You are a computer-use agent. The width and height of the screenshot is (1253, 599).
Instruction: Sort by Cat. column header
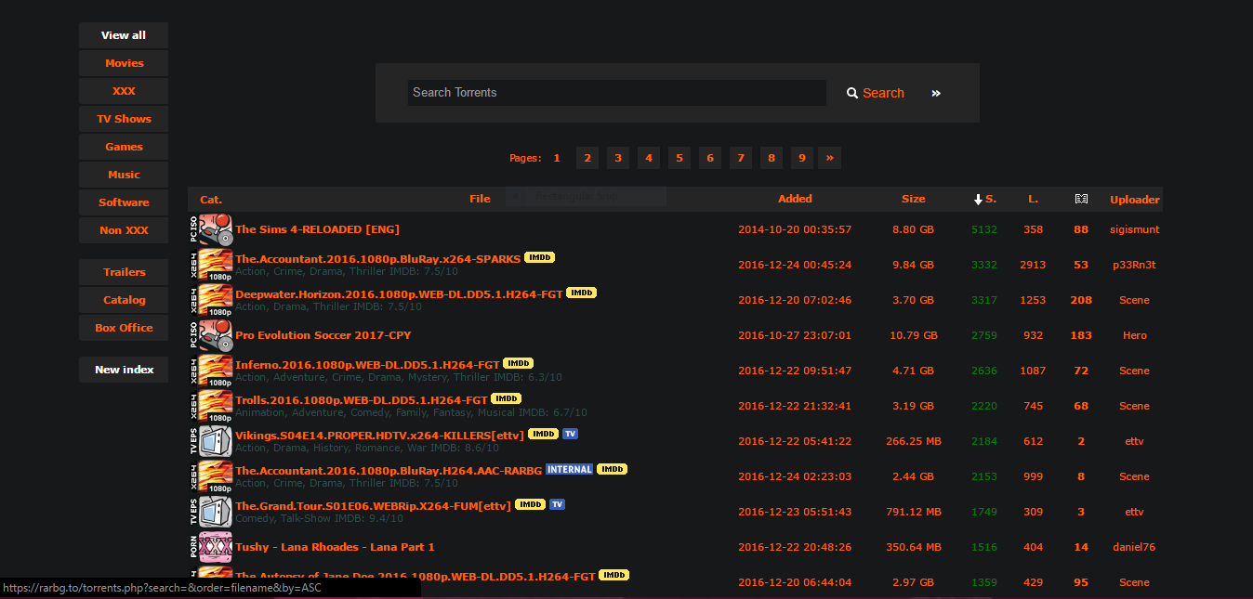point(211,199)
